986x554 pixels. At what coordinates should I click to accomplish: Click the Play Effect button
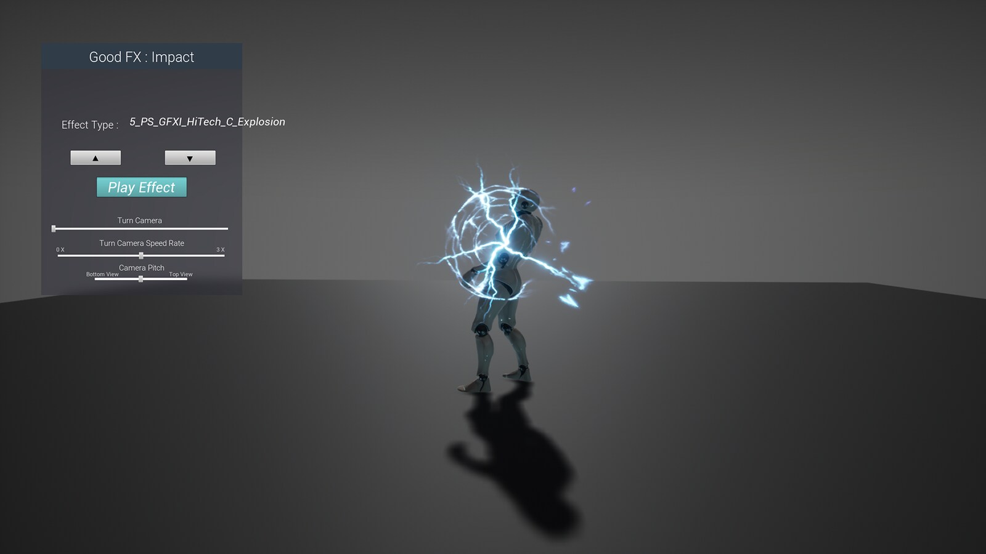141,187
